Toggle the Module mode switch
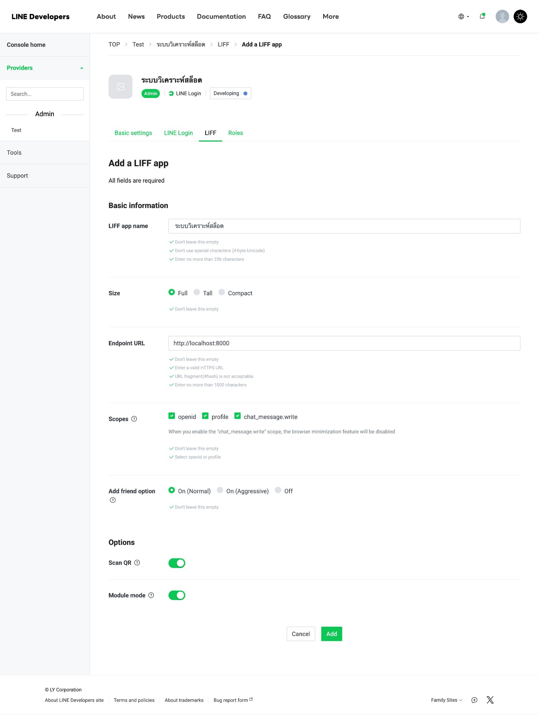The image size is (539, 715). click(x=177, y=595)
